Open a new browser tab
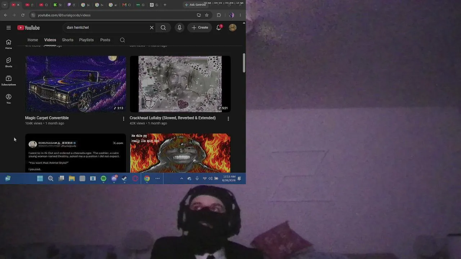This screenshot has width=461, height=259. click(x=165, y=5)
